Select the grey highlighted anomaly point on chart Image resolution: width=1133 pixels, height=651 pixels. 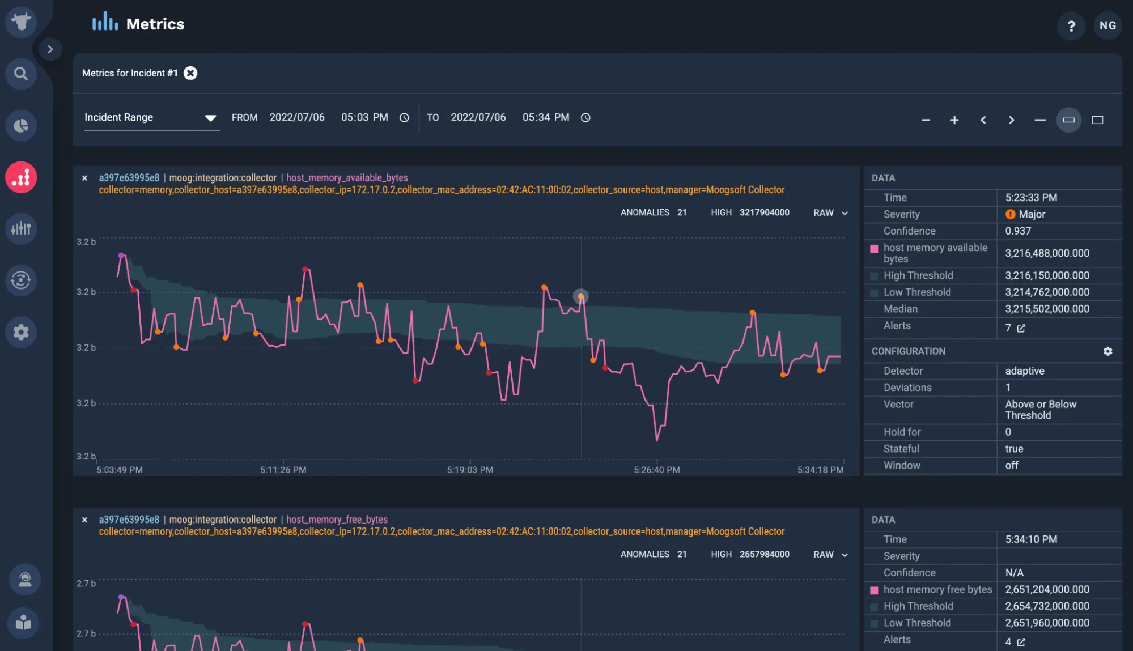pos(580,296)
